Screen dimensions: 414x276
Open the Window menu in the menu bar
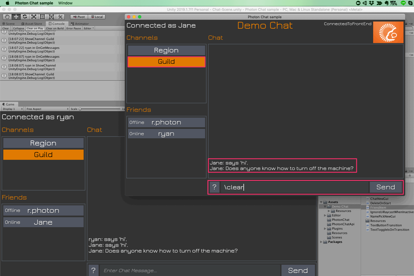click(x=65, y=3)
